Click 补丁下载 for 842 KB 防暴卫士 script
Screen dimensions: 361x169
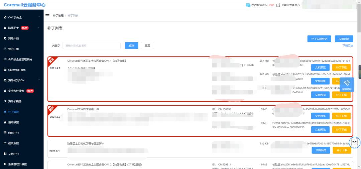point(342,150)
